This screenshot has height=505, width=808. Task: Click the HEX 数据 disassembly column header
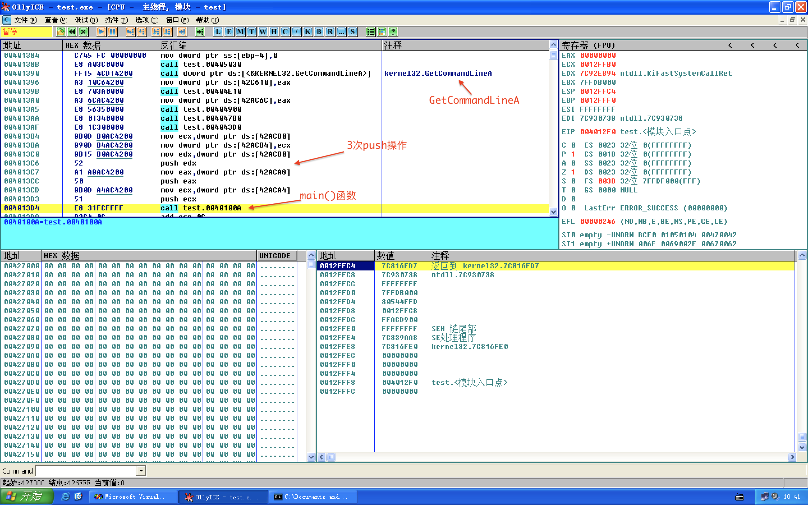point(110,45)
